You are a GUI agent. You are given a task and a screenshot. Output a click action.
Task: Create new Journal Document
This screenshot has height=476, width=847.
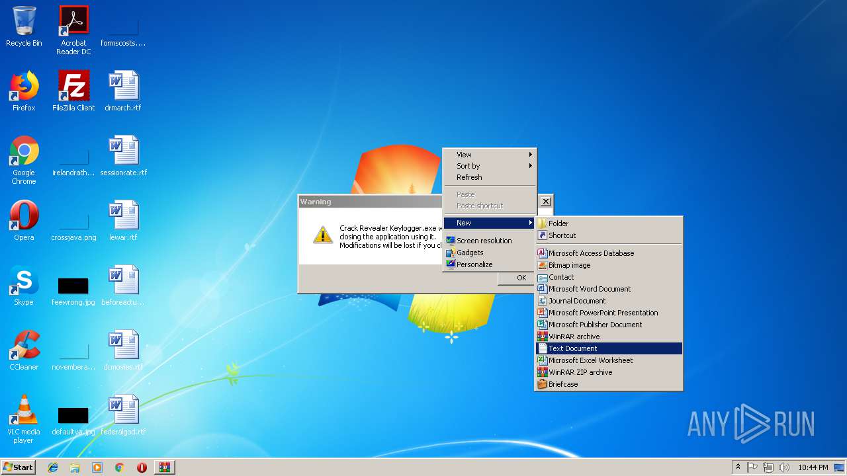click(x=609, y=301)
